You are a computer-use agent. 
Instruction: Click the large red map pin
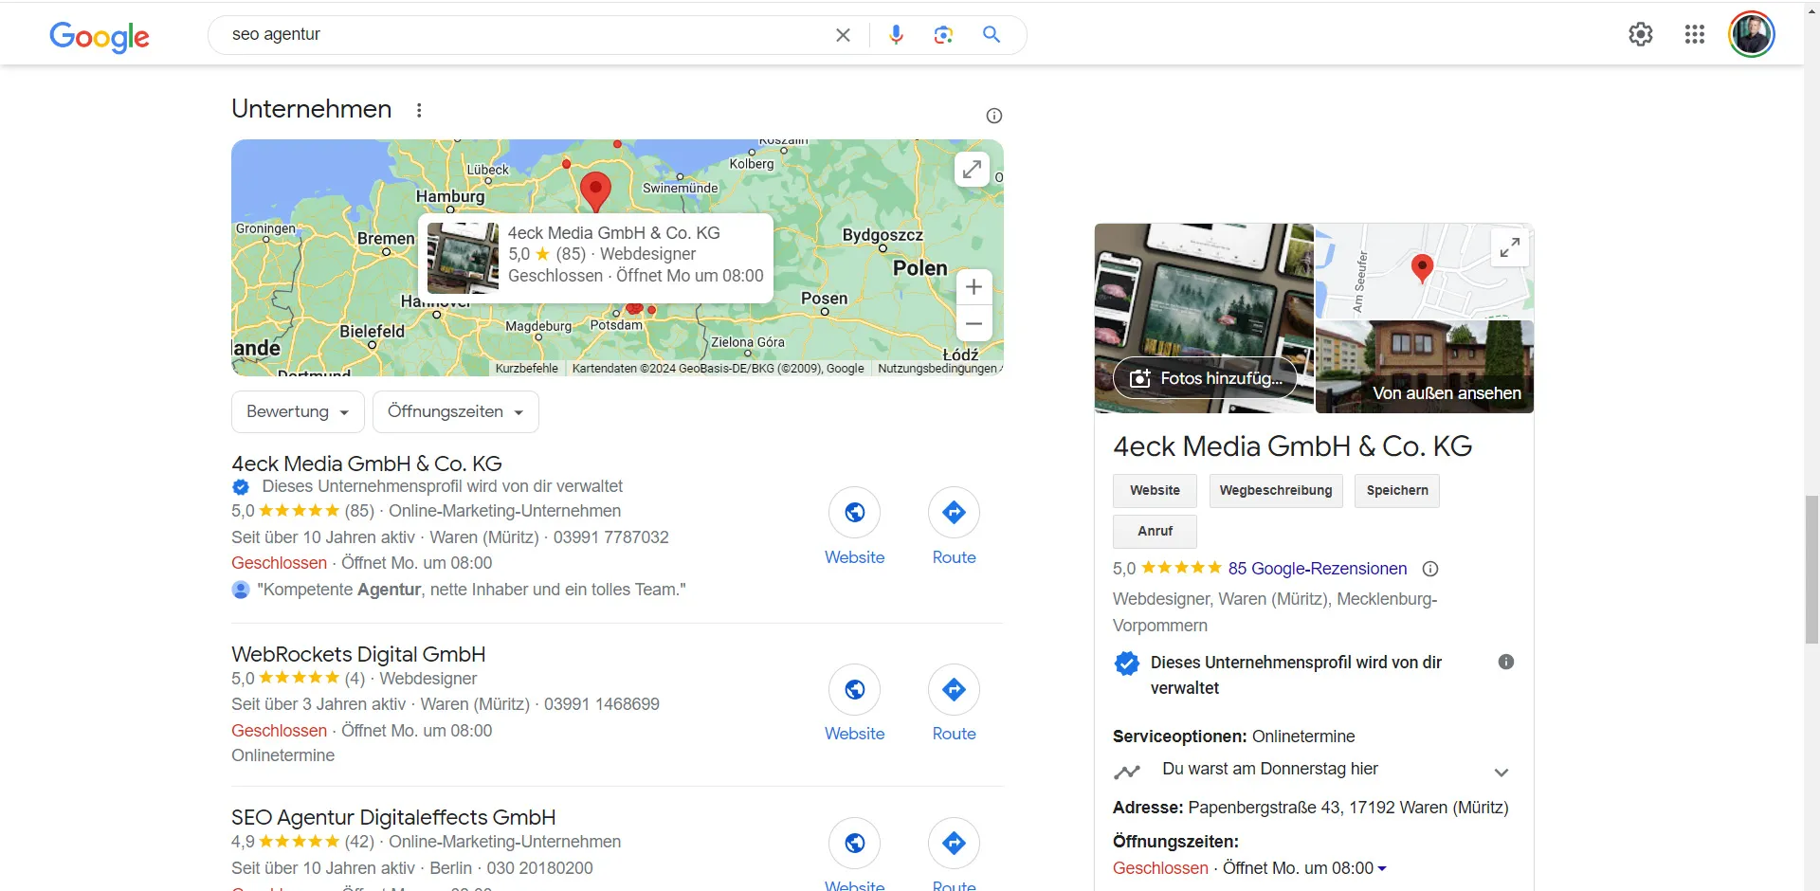tap(595, 191)
